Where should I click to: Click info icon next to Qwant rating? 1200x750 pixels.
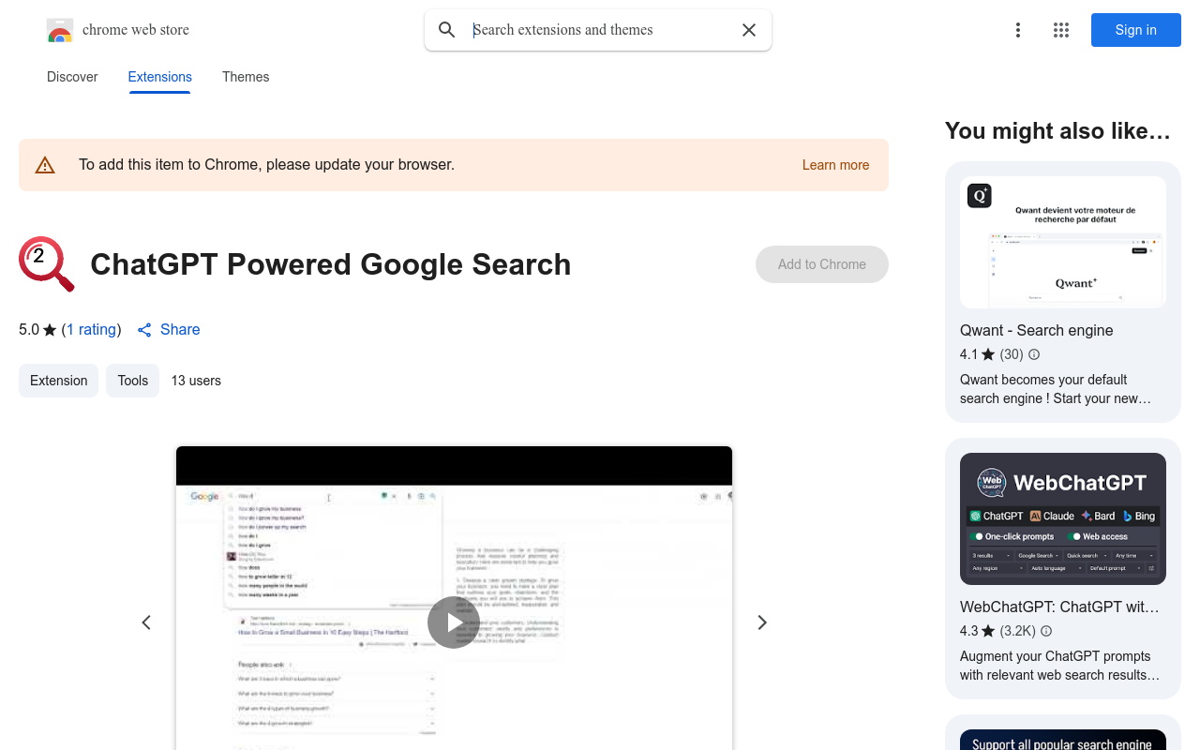pos(1034,354)
